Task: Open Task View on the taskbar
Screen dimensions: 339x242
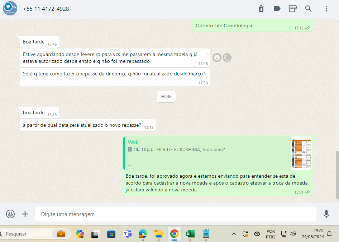Action: coord(95,234)
